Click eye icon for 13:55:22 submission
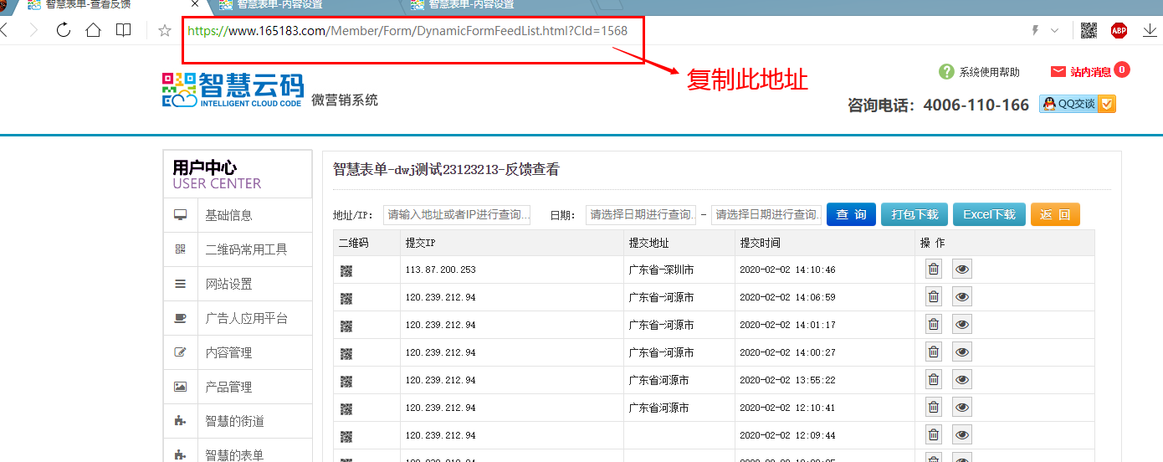Screen dimensions: 1163x462 pyautogui.click(x=962, y=380)
